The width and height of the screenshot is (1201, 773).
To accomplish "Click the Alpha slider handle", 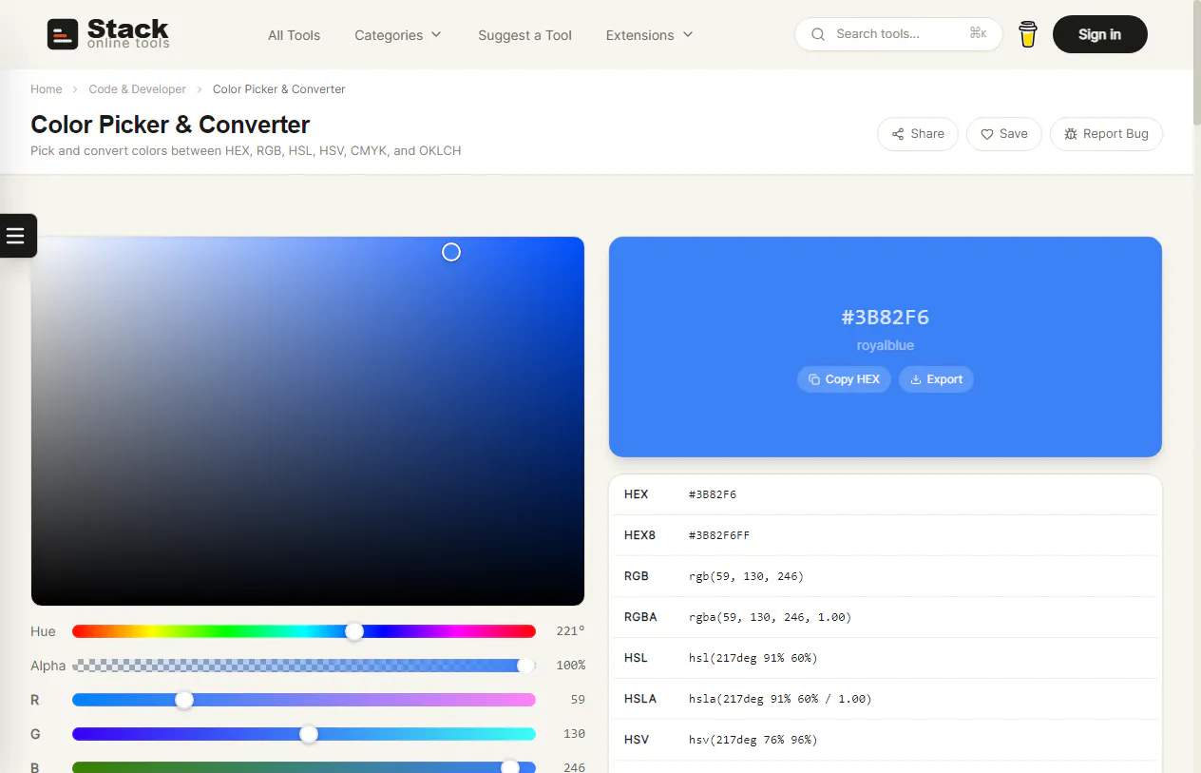I will (525, 666).
